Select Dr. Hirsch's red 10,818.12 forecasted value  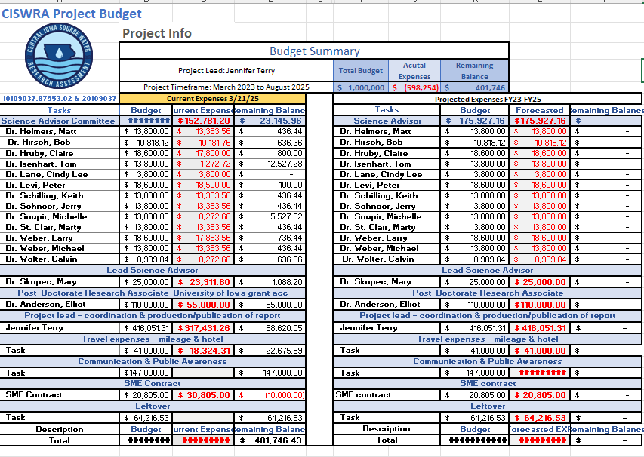click(539, 143)
